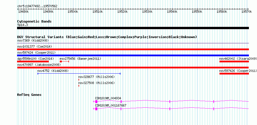Select variant label dgv5598n100 (Coe2014)
The width and height of the screenshot is (257, 125).
point(36,59)
